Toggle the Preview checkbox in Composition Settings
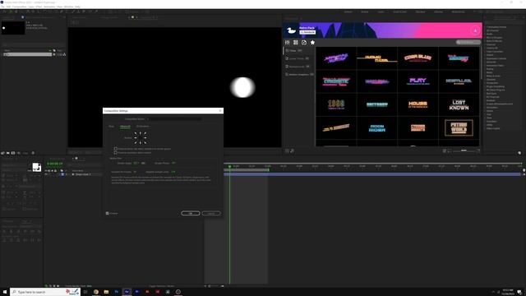526x296 pixels. coord(108,213)
